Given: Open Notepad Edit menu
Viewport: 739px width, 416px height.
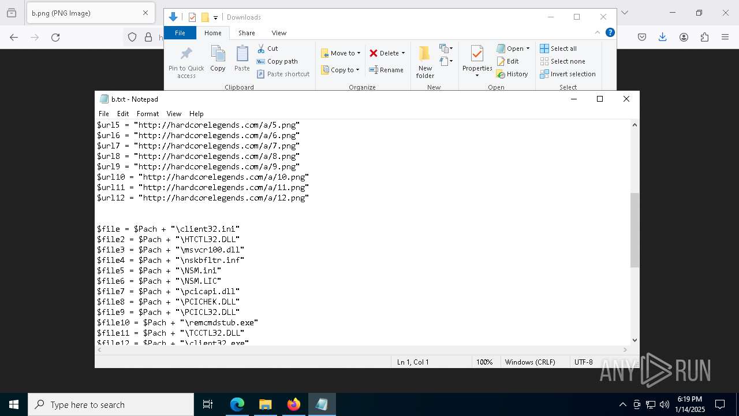Looking at the screenshot, I should coord(123,114).
